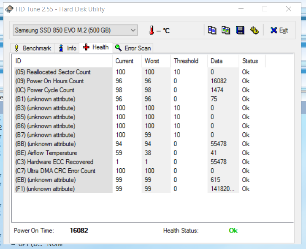Select the (B7) unknown attribute row

(140, 135)
